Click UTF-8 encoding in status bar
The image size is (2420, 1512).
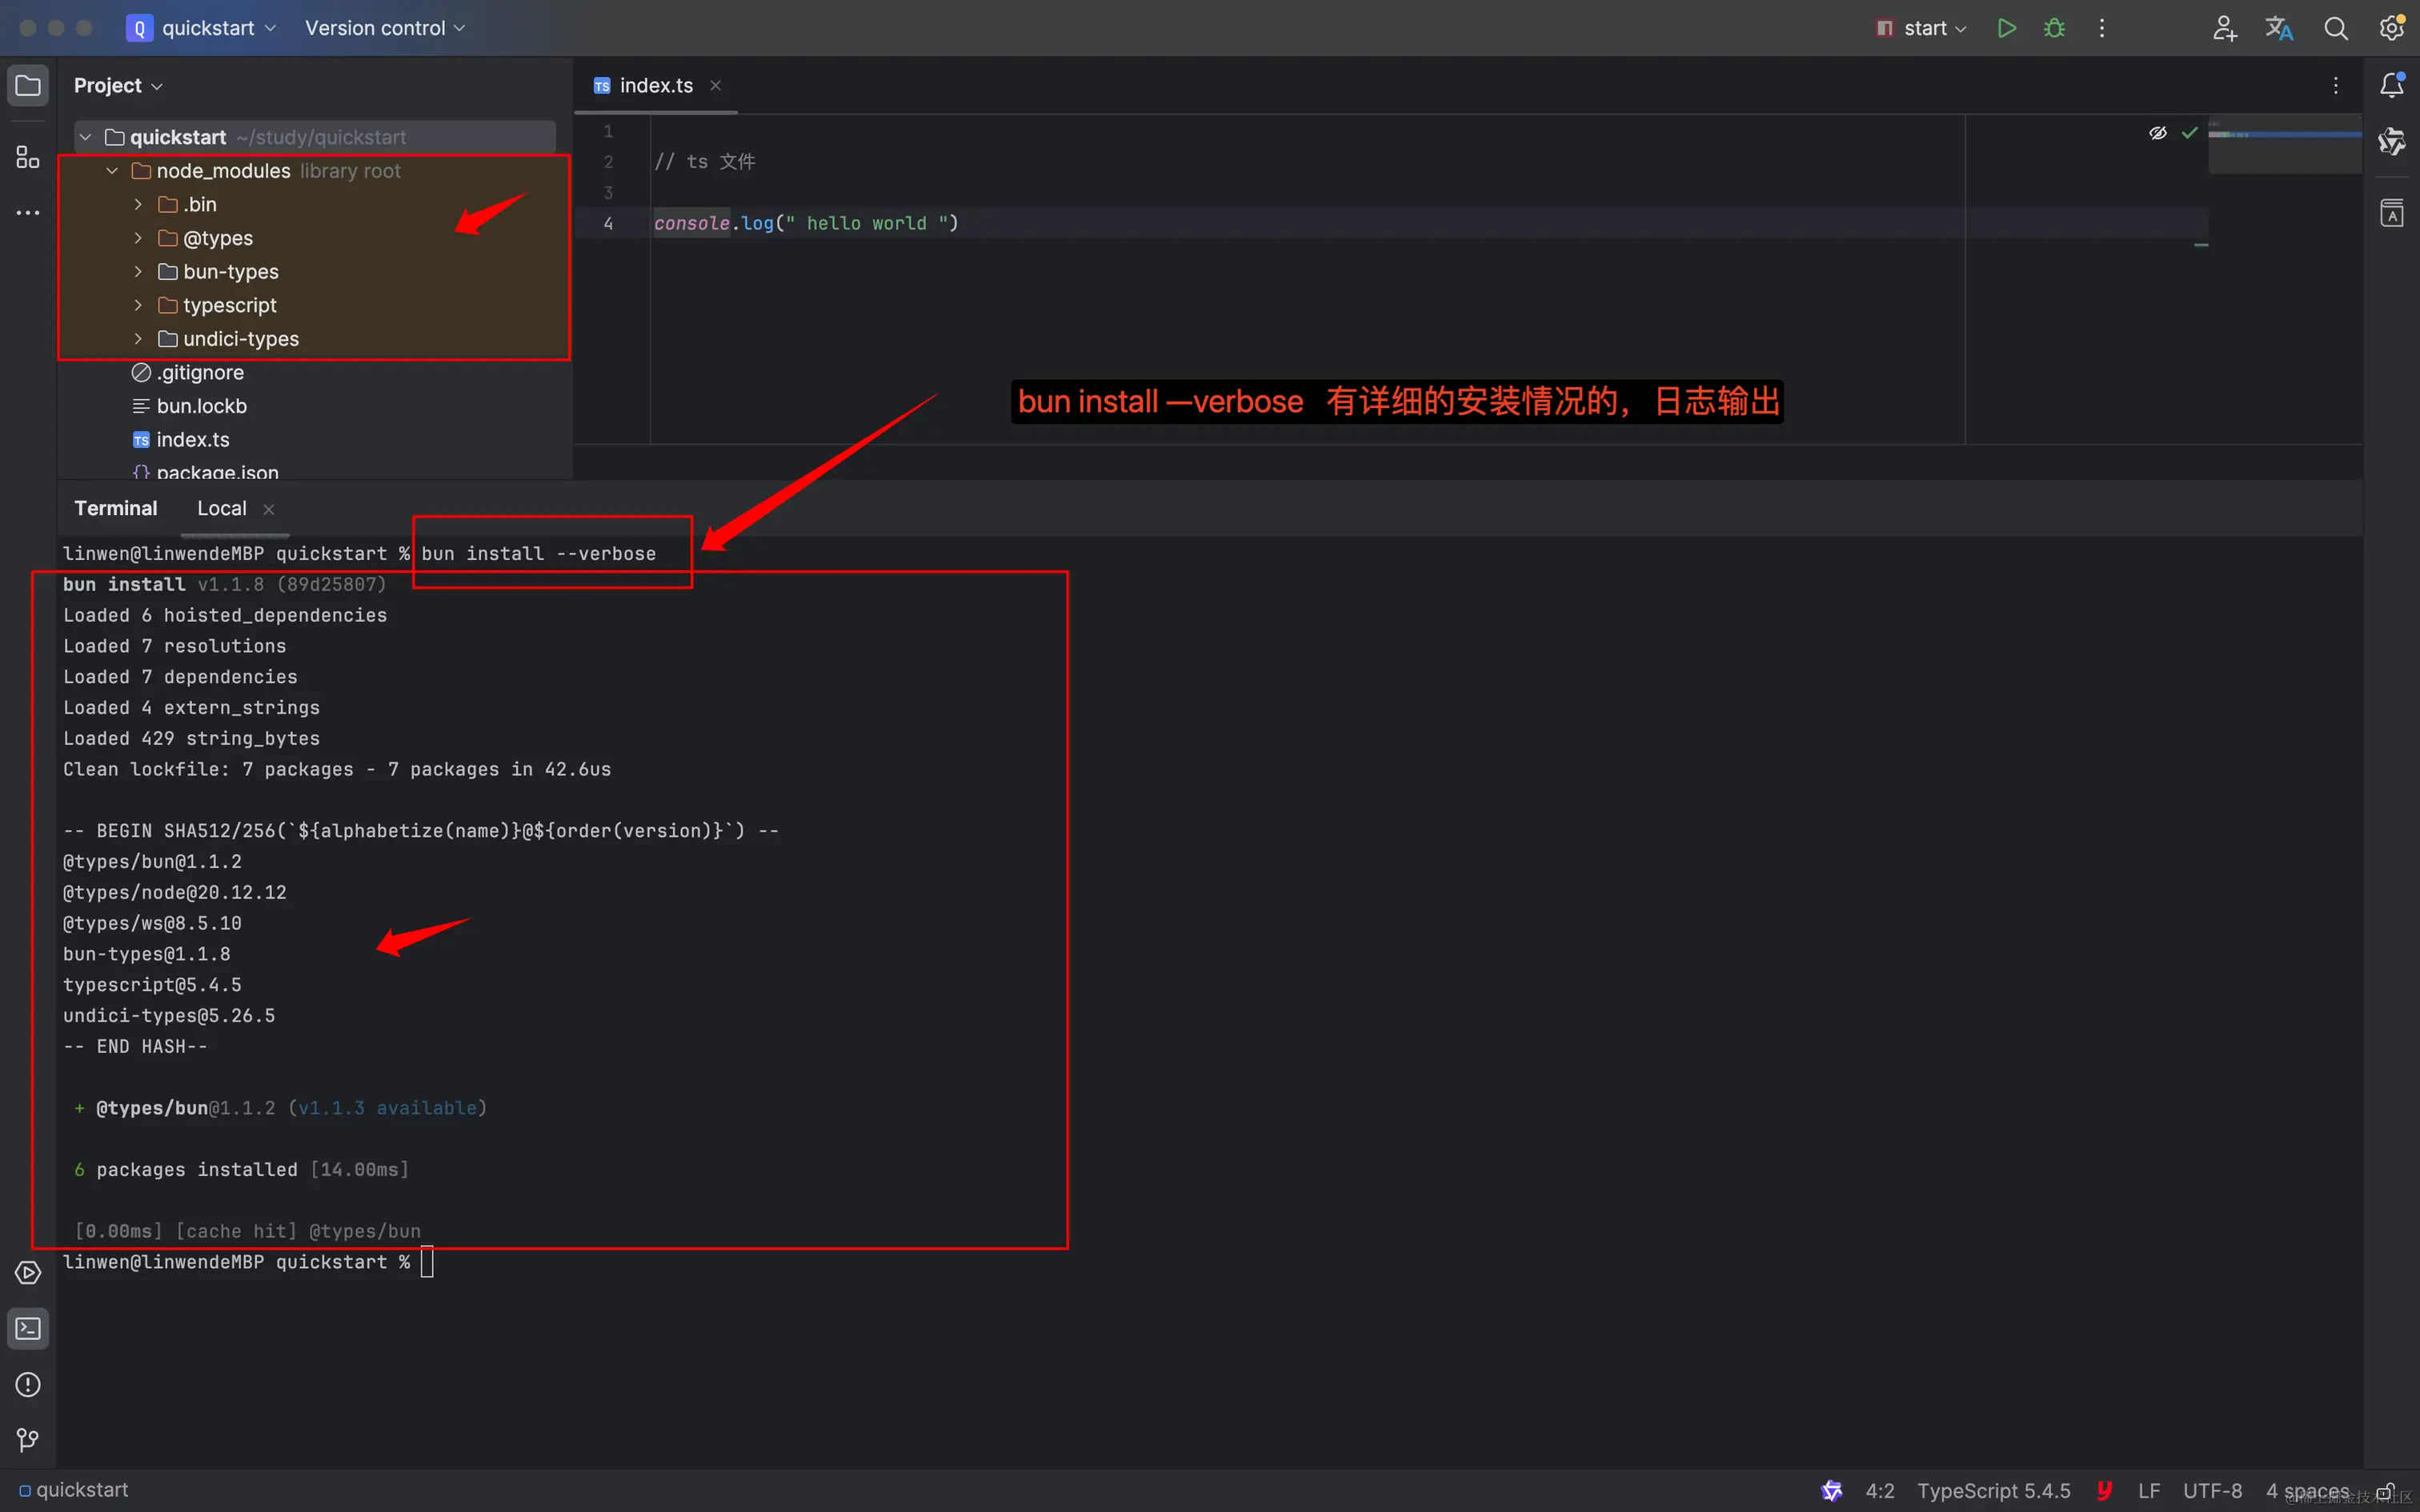pyautogui.click(x=2211, y=1490)
